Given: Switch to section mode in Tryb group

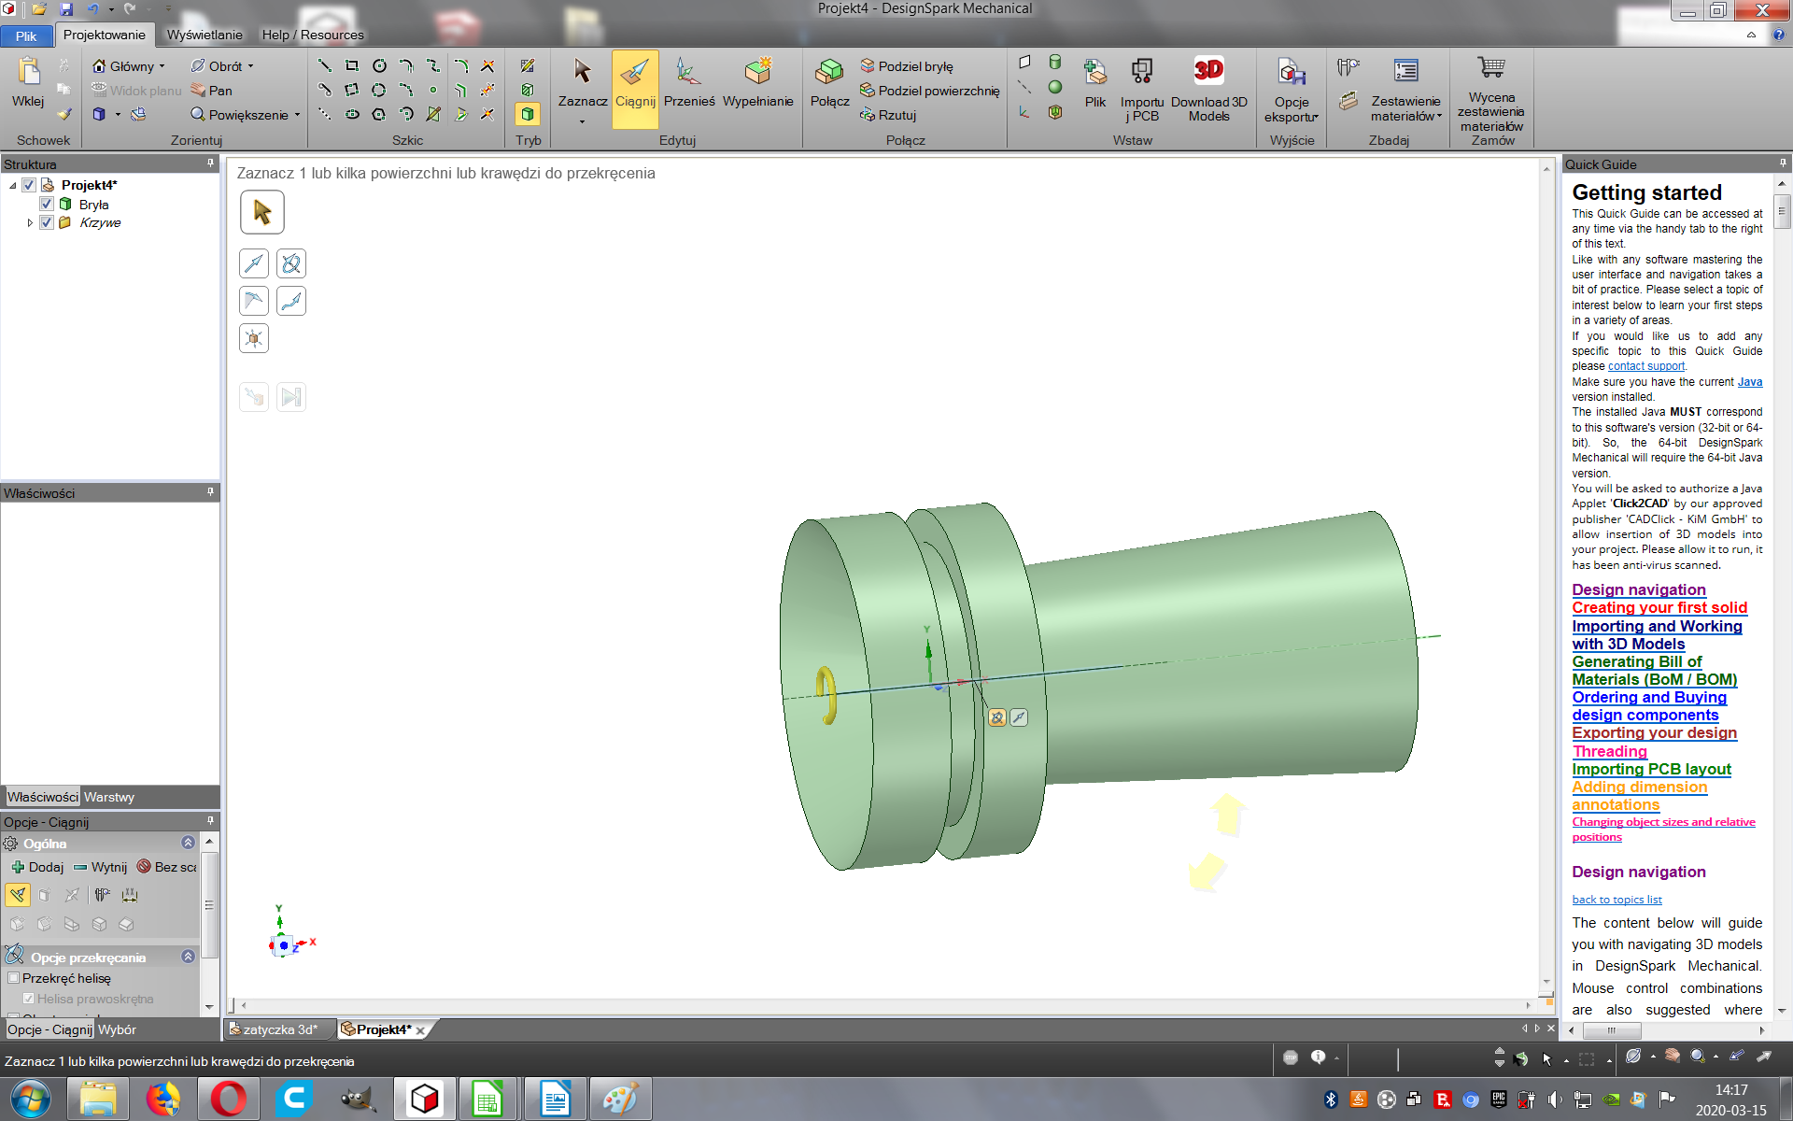Looking at the screenshot, I should (528, 90).
